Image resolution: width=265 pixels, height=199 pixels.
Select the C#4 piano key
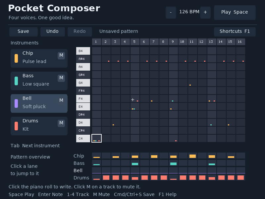[83, 130]
